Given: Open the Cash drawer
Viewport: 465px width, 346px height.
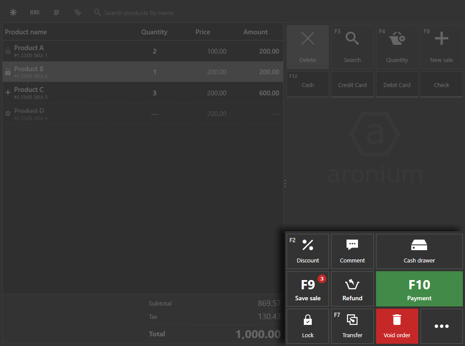Looking at the screenshot, I should 419,251.
